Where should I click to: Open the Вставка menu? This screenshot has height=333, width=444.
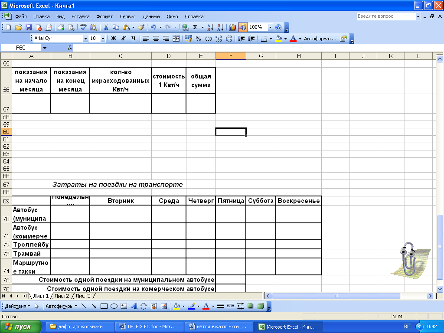click(x=80, y=16)
